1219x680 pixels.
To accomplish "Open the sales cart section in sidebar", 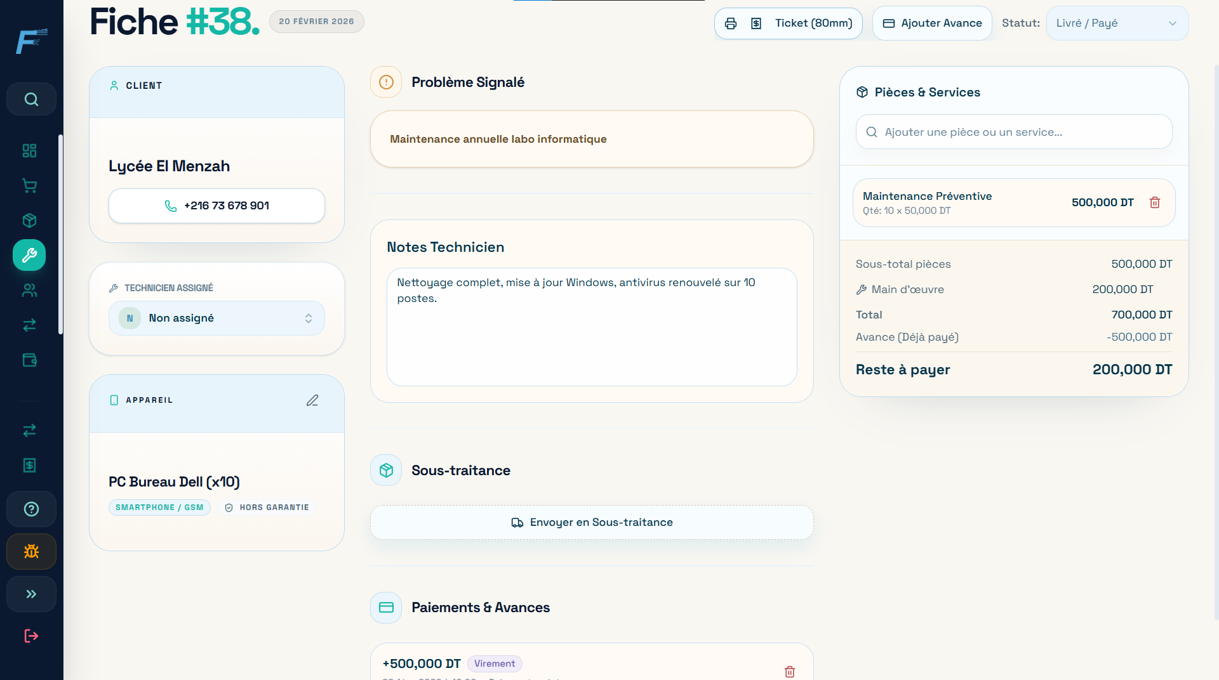I will pyautogui.click(x=29, y=186).
